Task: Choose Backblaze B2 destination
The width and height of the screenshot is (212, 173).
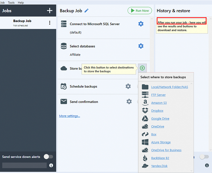Action: (160, 158)
